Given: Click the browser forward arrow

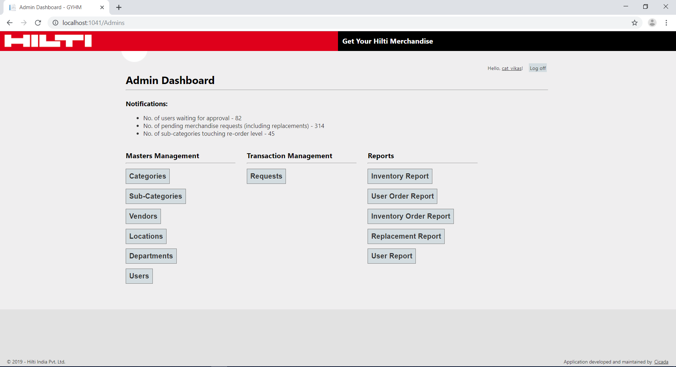Looking at the screenshot, I should pyautogui.click(x=24, y=23).
